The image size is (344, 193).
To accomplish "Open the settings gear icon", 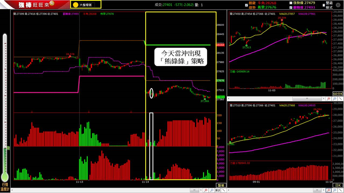I will pos(338,5).
